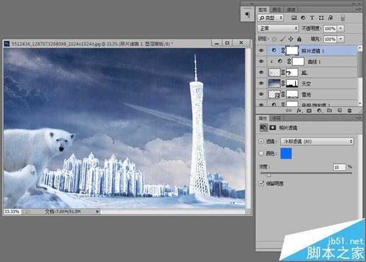Click the 浓度 percentage value field
The image size is (366, 262).
click(x=339, y=167)
